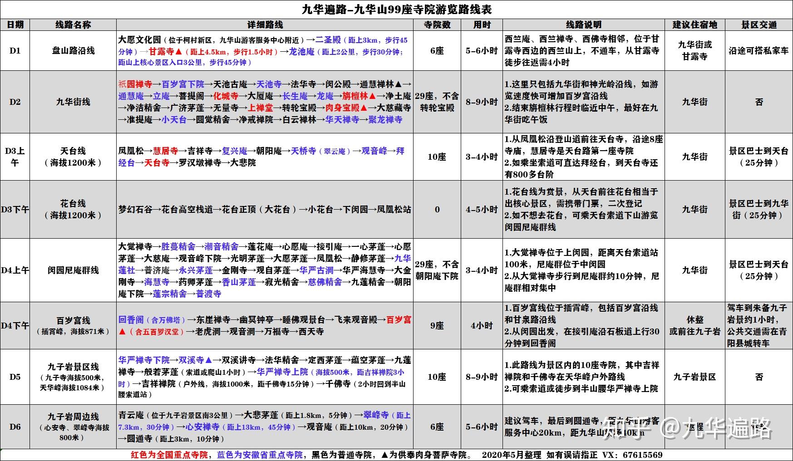Click the 详细路线 column header
793x461 pixels.
pos(265,25)
